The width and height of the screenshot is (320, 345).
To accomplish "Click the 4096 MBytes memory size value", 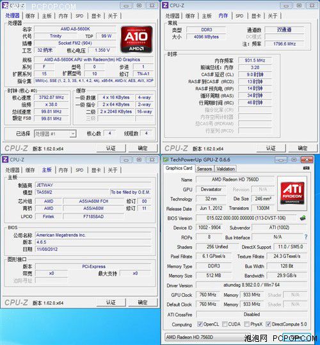I will click(206, 37).
